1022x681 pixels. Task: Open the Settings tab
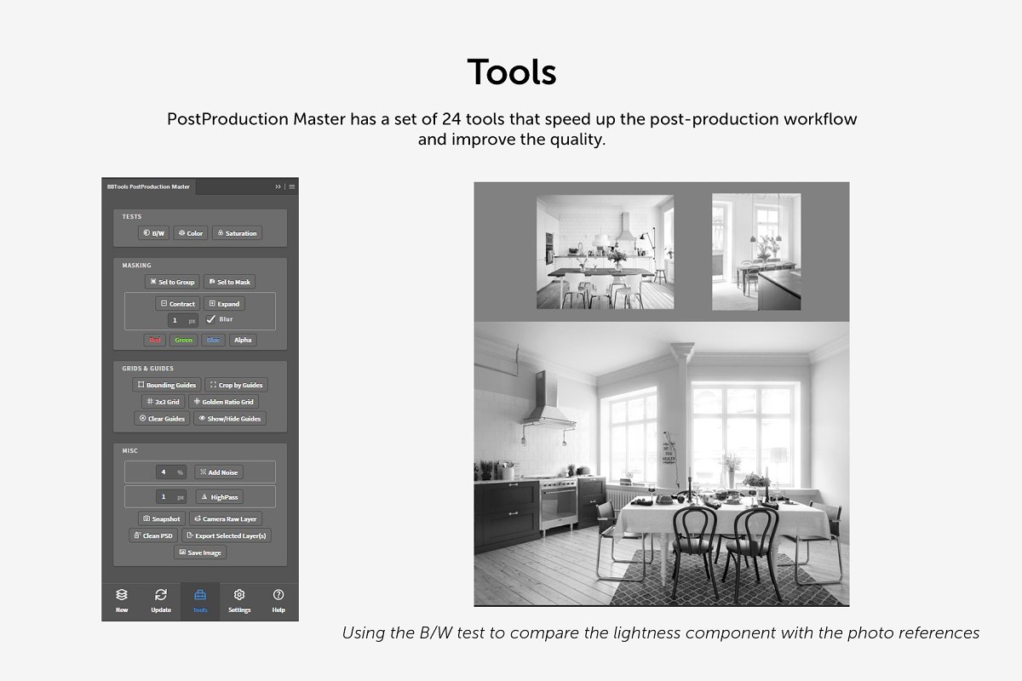tap(239, 601)
